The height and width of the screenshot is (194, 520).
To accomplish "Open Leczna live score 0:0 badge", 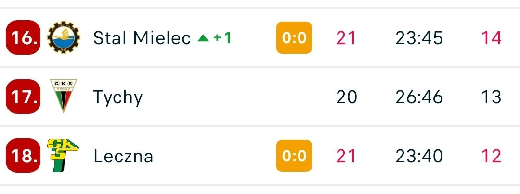I will tap(294, 156).
